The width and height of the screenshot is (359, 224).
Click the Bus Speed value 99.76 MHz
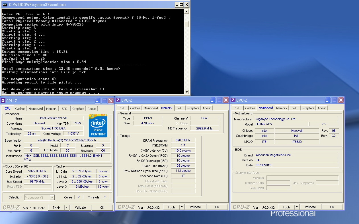click(x=37, y=182)
